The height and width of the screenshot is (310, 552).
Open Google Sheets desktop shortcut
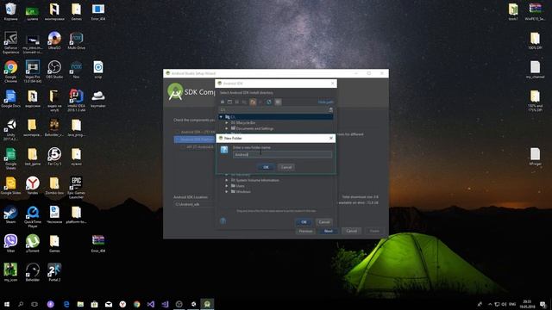coord(10,158)
